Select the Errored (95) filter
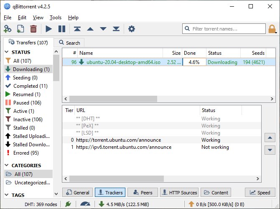The width and height of the screenshot is (280, 209). (28, 153)
